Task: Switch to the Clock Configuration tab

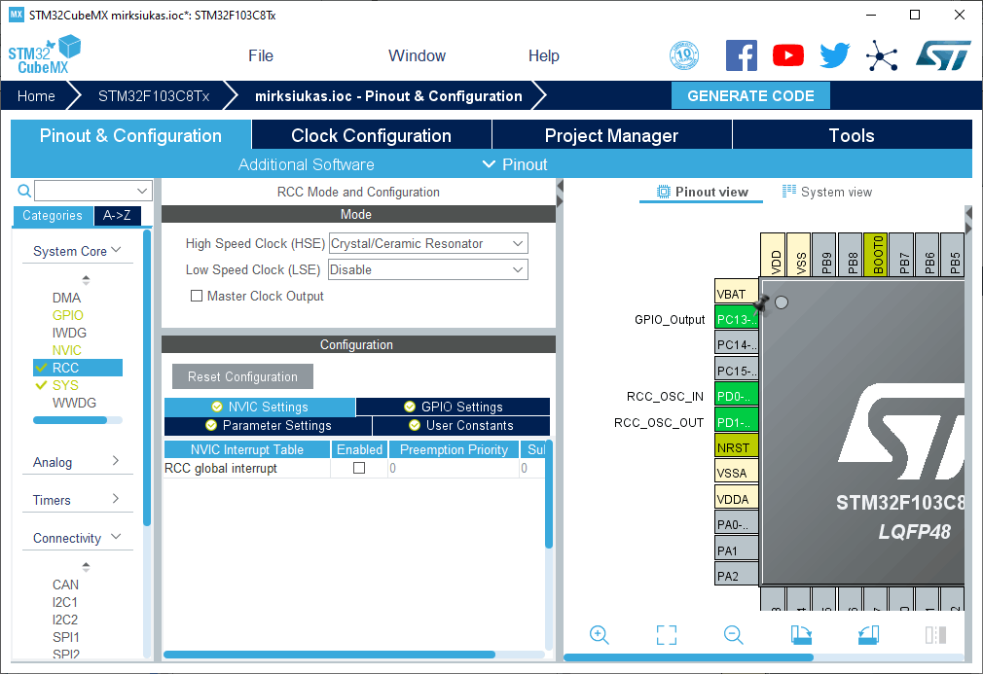Action: pos(372,135)
